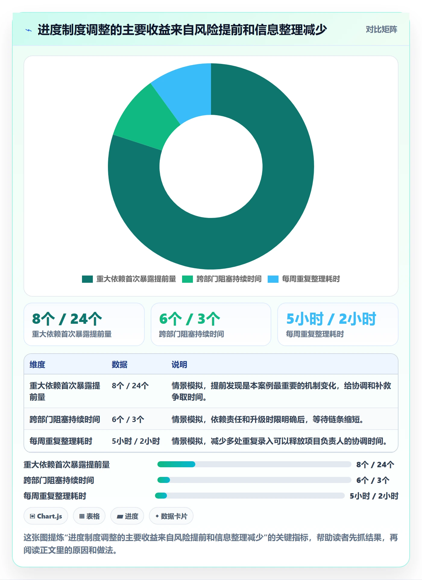422x580 pixels.
Task: Click the 数据 table column header
Action: [120, 364]
